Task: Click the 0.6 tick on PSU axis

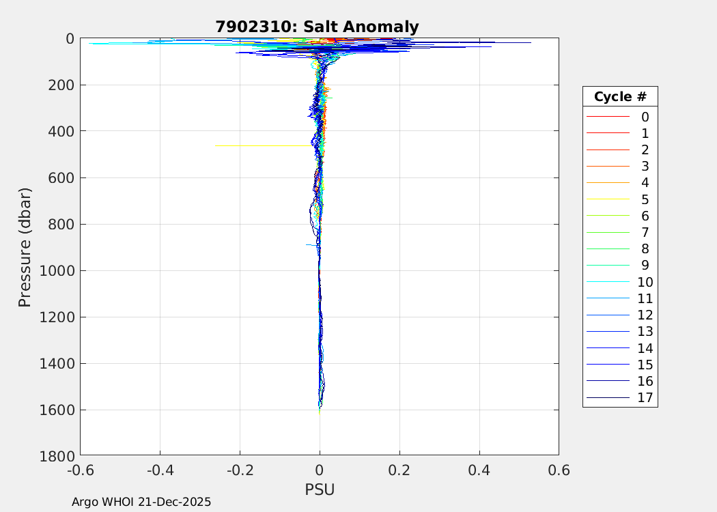Action: (559, 470)
